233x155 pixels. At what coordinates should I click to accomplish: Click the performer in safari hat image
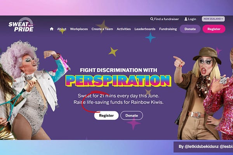click(x=198, y=93)
